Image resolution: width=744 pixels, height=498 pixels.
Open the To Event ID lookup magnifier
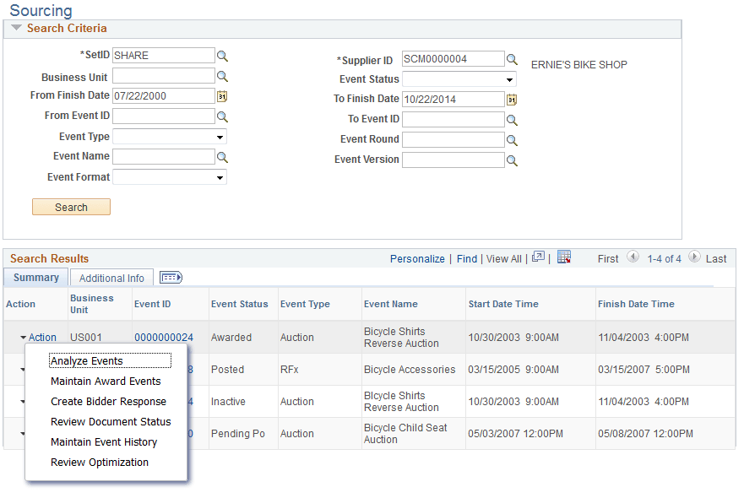coord(512,119)
